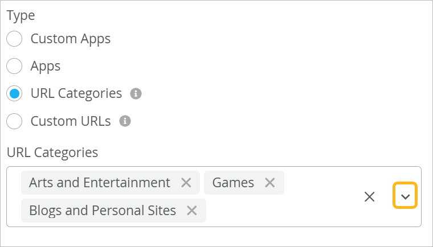This screenshot has width=433, height=247.
Task: Choose the Apps radio option
Action: (14, 66)
